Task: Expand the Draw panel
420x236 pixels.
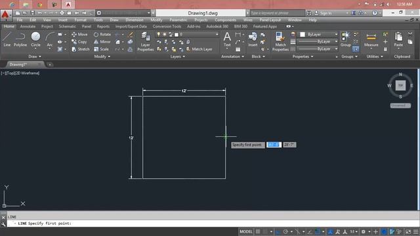Action: [35, 56]
